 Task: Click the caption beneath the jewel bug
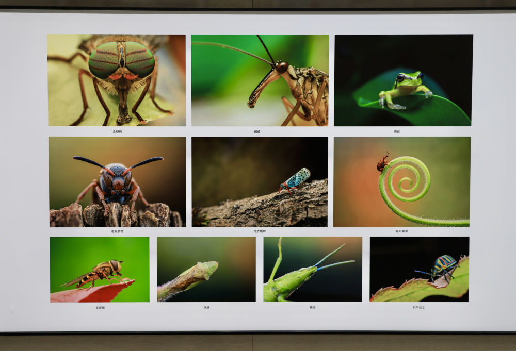418,308
